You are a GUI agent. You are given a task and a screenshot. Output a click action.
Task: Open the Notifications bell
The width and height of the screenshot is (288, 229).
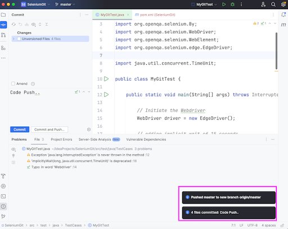pyautogui.click(x=283, y=15)
